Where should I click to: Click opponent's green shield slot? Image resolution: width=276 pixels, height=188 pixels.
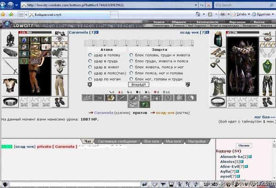[x=267, y=66]
